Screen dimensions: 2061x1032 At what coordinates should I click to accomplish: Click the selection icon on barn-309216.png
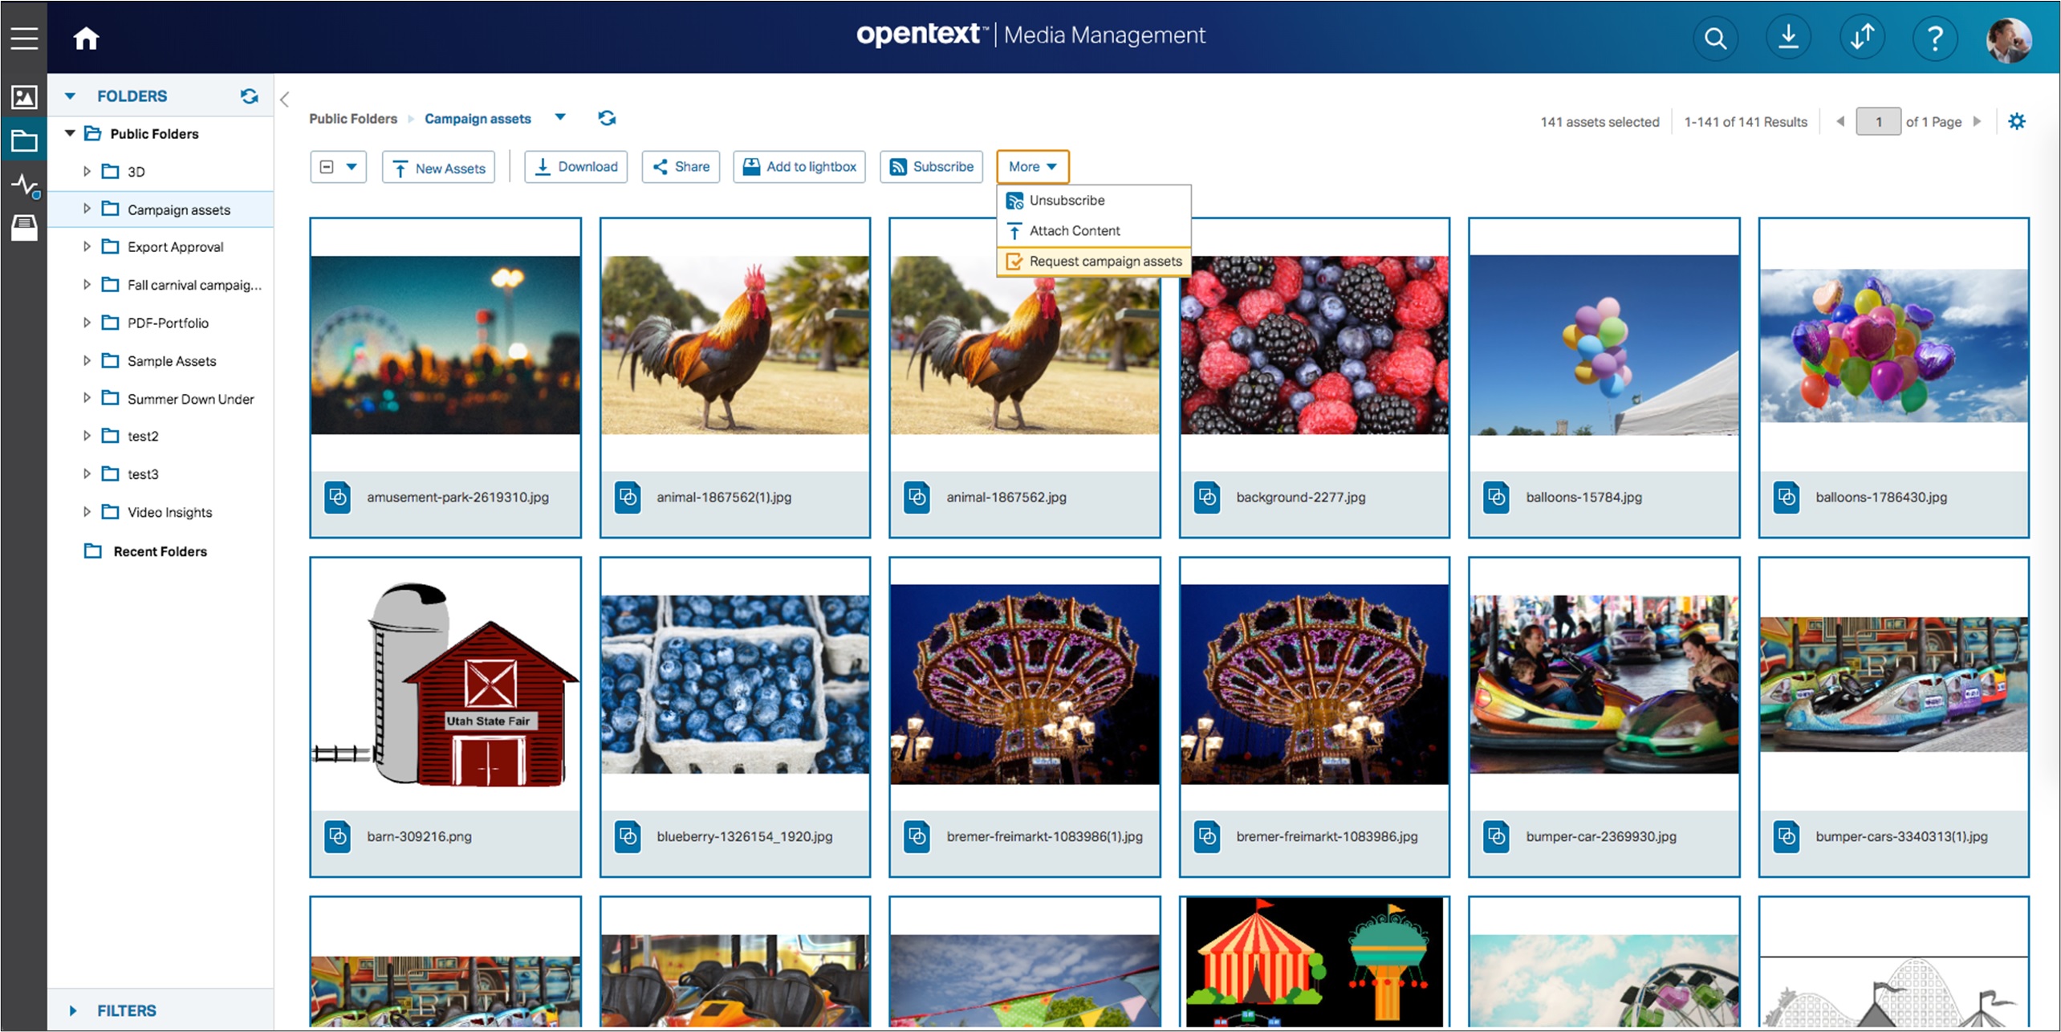(338, 837)
